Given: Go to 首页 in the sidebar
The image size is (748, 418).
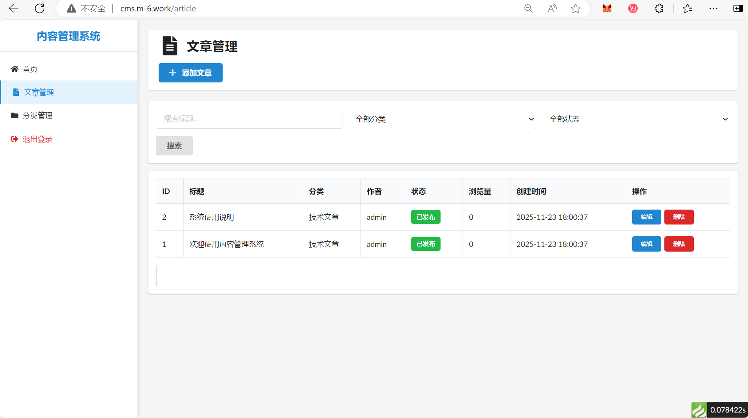Looking at the screenshot, I should [x=30, y=69].
